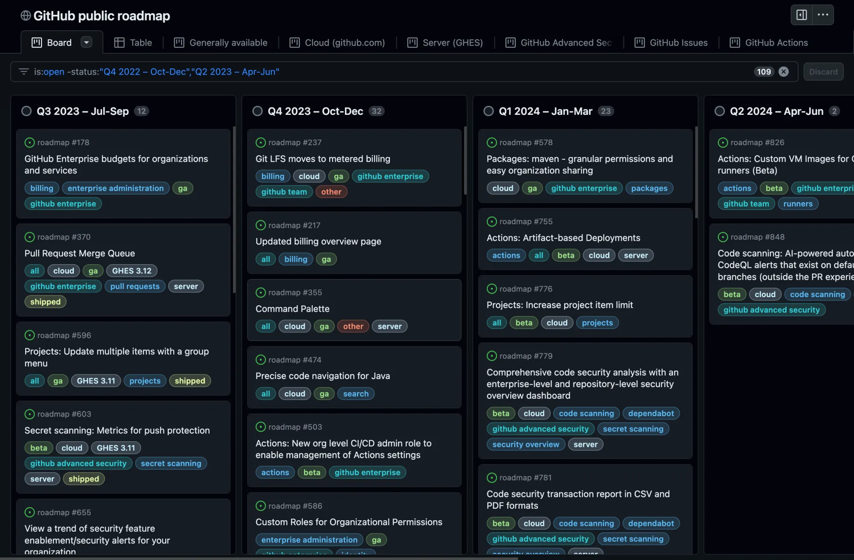The width and height of the screenshot is (854, 560).
Task: Click the Command Palette card title
Action: (292, 308)
